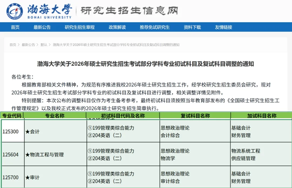
Task: Click the 初试科目代码及名称 column header
Action: (x=123, y=116)
